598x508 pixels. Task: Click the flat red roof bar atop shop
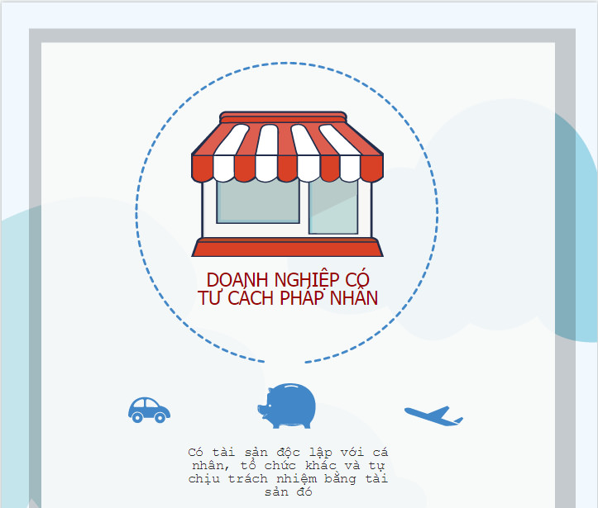coord(283,117)
